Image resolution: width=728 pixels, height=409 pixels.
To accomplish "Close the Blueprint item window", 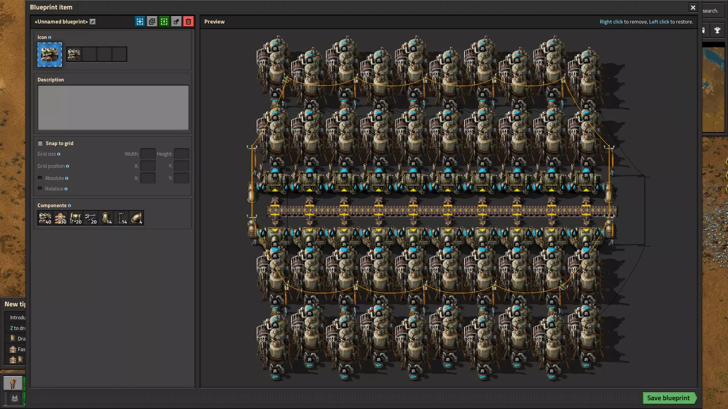I will tap(693, 8).
